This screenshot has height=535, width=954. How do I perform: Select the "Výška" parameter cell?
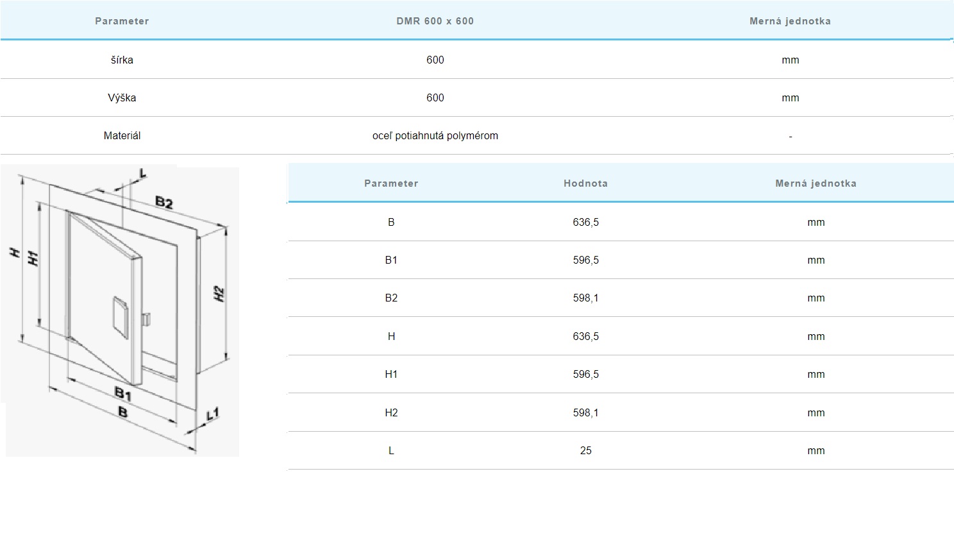[x=122, y=98]
